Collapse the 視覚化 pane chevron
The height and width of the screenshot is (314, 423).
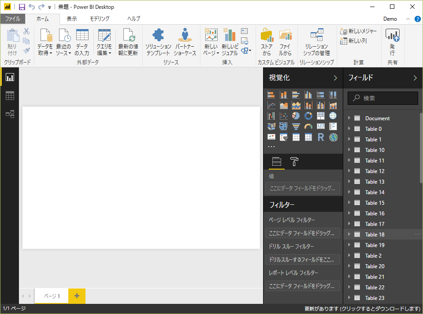point(335,78)
